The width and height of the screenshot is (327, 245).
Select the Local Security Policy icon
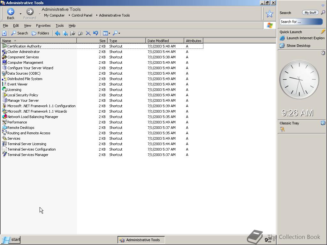[x=4, y=95]
